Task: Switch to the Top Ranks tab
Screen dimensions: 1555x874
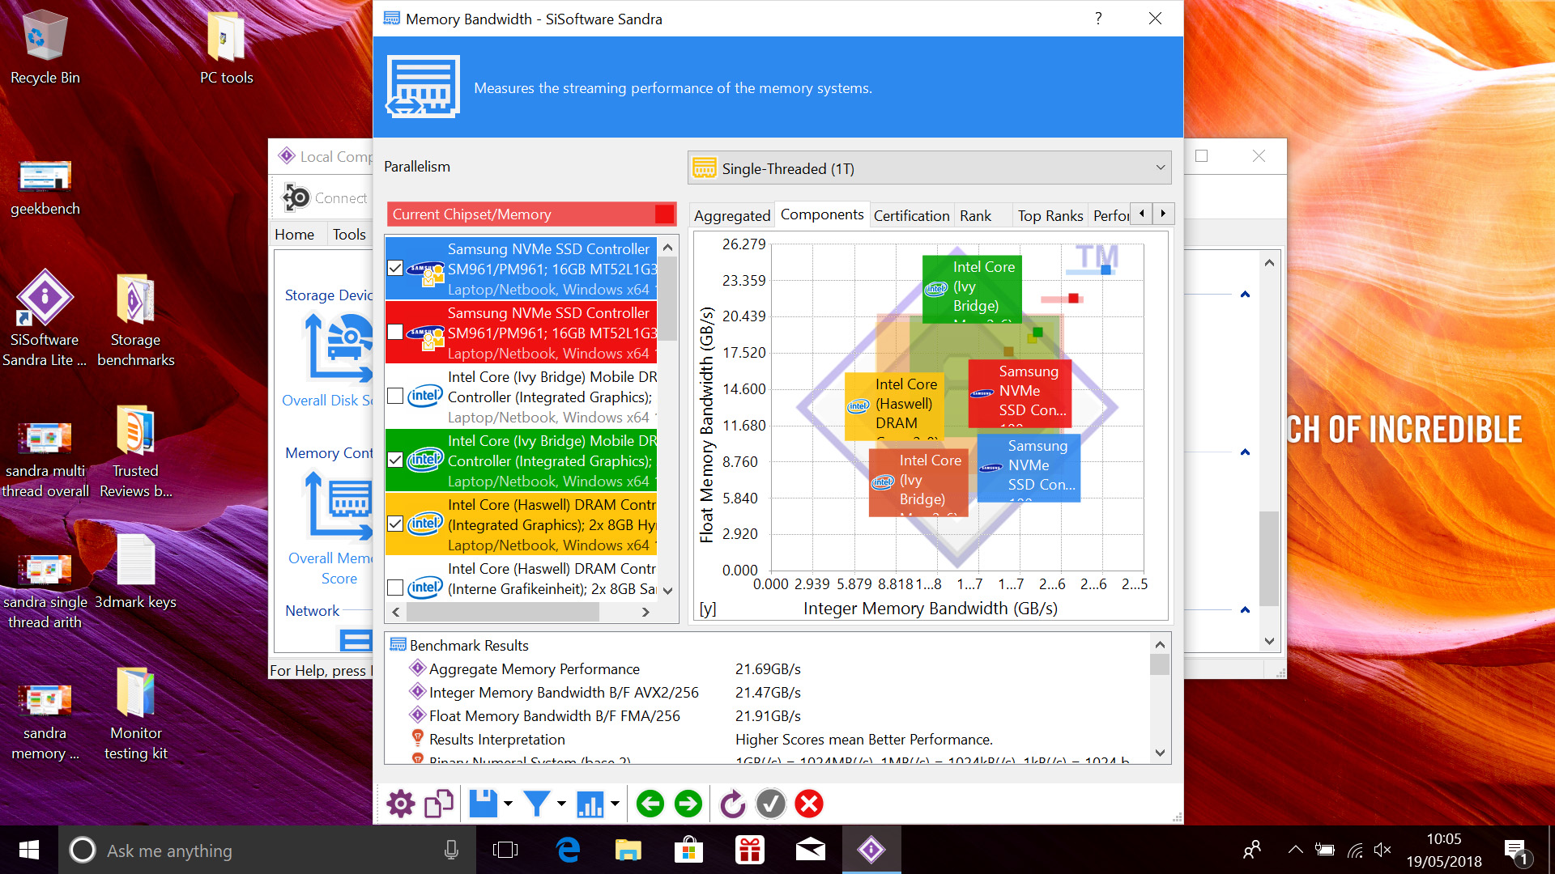Action: (x=1050, y=215)
